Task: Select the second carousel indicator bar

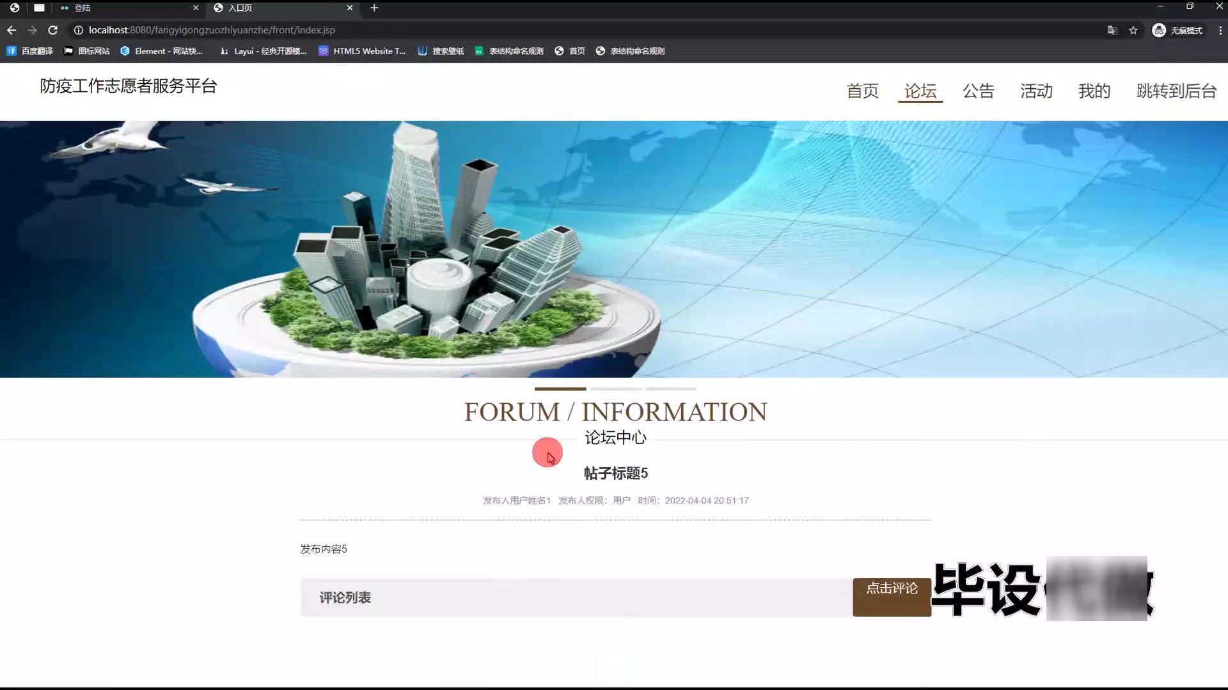Action: [x=616, y=388]
